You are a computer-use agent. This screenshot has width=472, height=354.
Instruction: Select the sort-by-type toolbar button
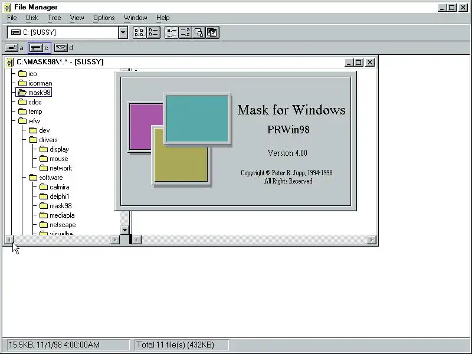185,32
